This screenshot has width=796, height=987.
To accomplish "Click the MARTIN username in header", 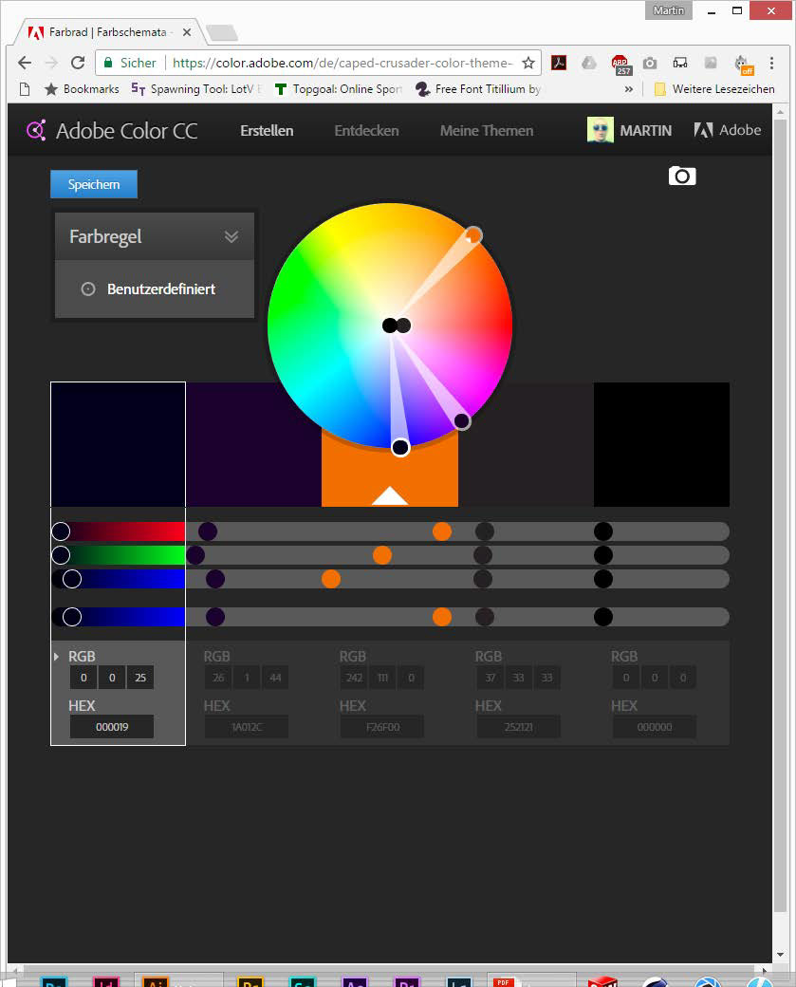I will (x=645, y=130).
